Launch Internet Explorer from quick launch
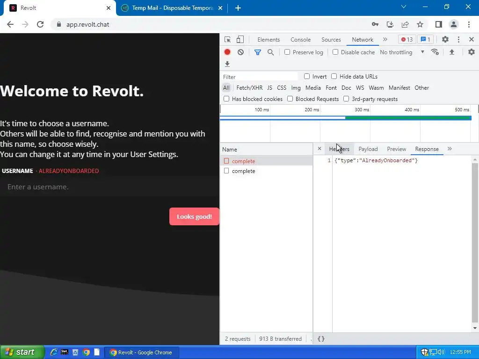 tap(54, 352)
